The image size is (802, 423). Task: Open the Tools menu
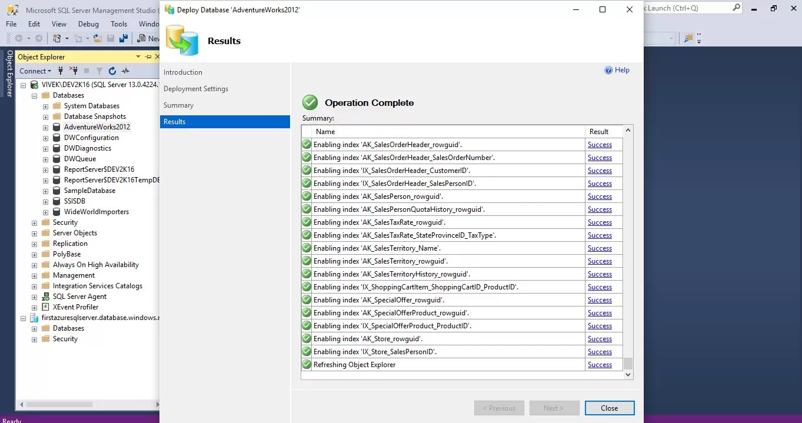pyautogui.click(x=119, y=24)
